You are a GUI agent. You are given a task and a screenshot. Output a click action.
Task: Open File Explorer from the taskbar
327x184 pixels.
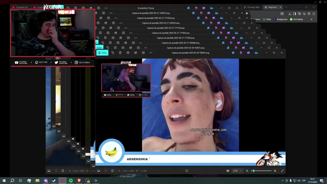tap(38, 181)
